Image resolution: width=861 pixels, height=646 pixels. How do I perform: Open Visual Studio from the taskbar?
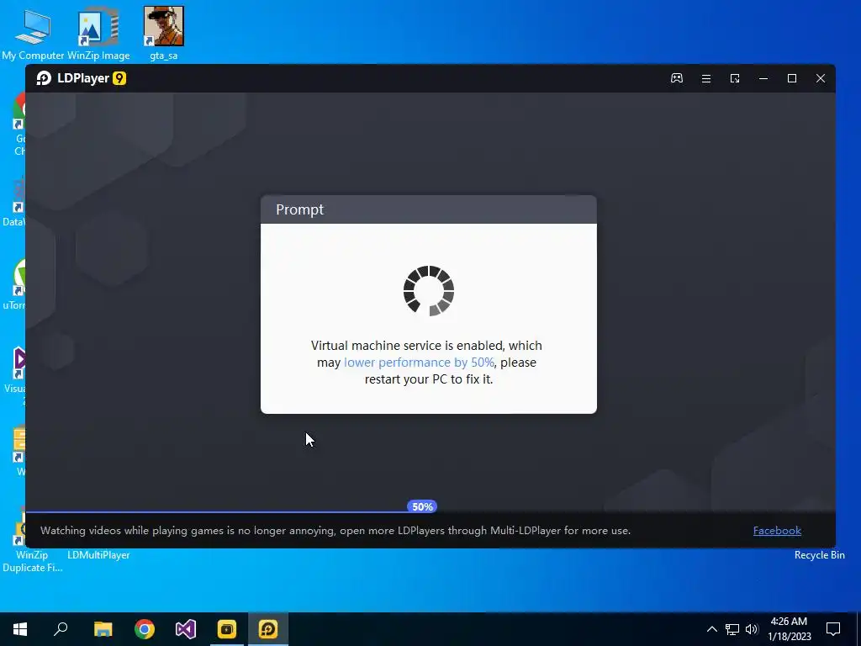tap(186, 629)
